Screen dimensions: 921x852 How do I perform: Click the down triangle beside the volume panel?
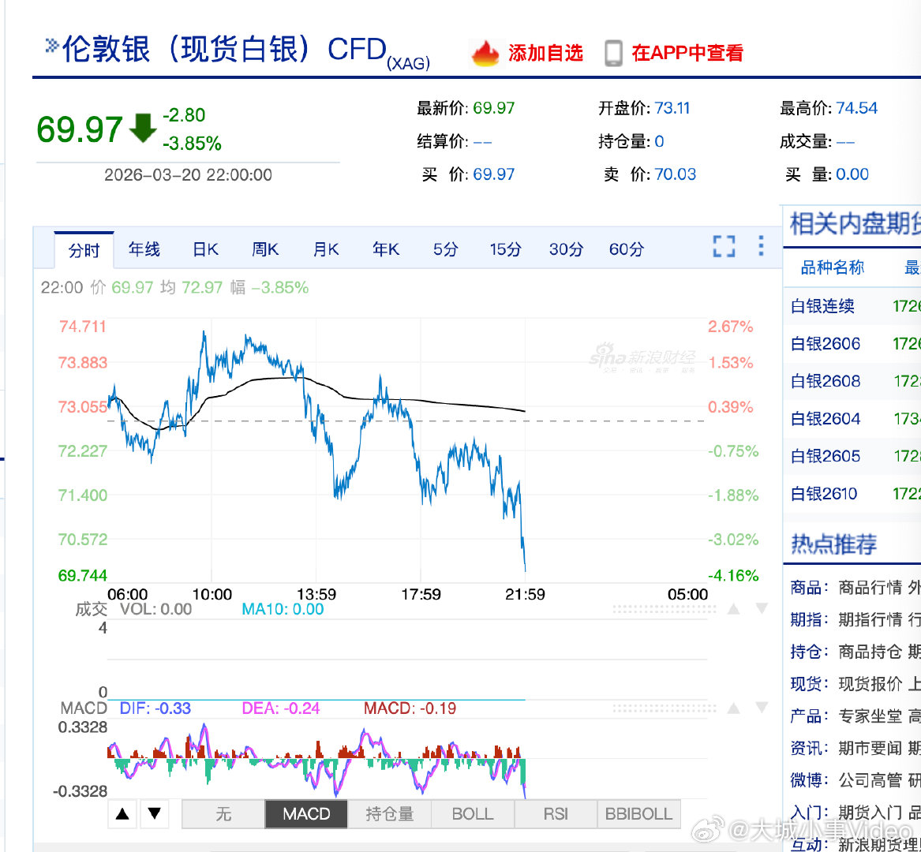pos(760,607)
